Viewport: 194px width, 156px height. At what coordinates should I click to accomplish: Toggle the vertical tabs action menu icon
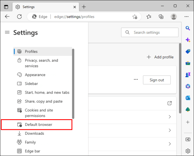tap(6, 7)
